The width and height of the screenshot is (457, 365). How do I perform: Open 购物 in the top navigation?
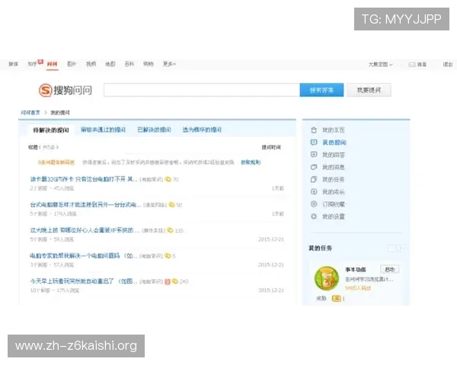click(x=149, y=64)
